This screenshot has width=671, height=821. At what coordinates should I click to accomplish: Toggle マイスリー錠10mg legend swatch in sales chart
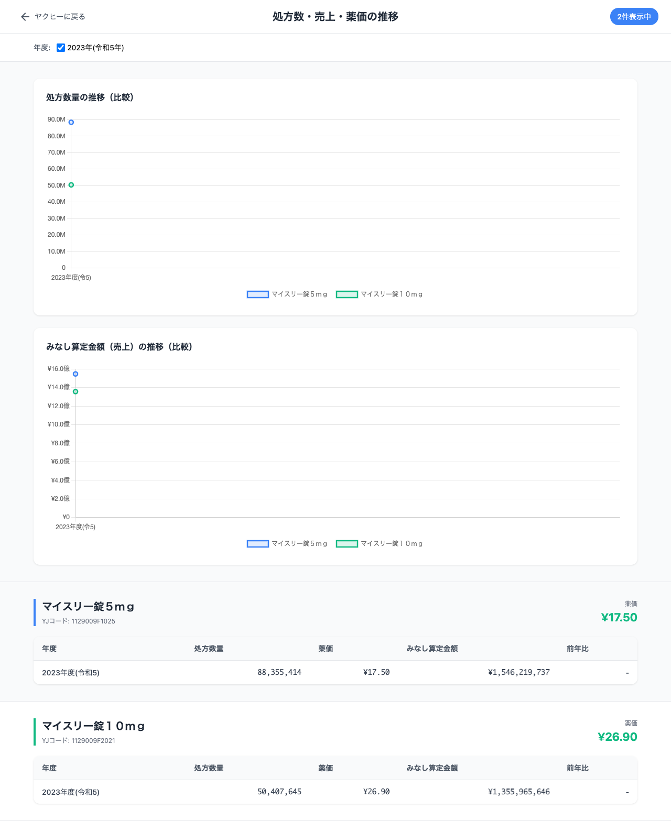tap(347, 544)
